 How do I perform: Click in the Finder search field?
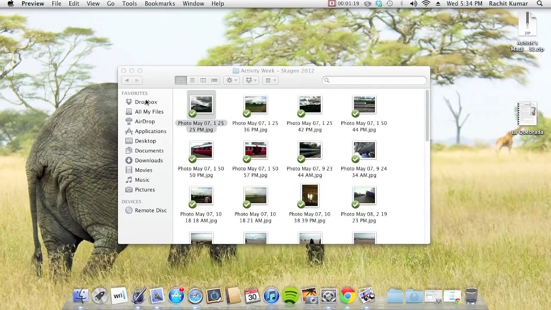tap(374, 81)
